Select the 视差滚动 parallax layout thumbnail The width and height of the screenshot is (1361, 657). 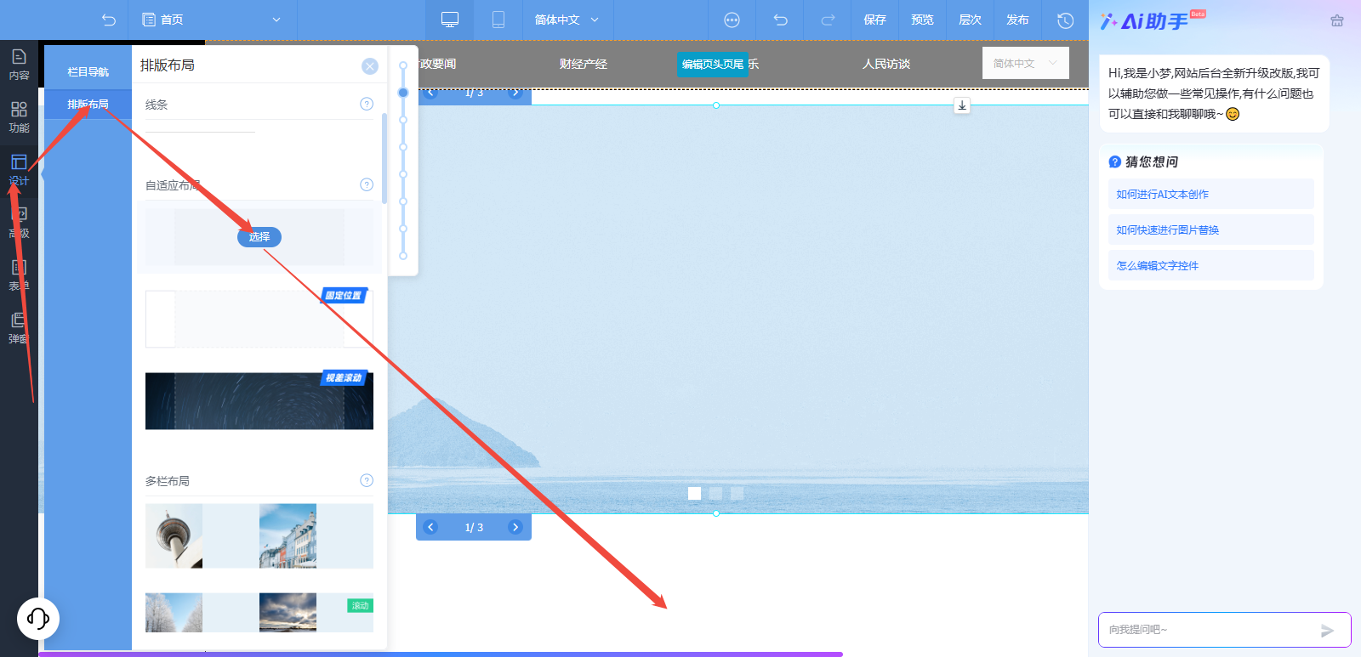coord(259,400)
